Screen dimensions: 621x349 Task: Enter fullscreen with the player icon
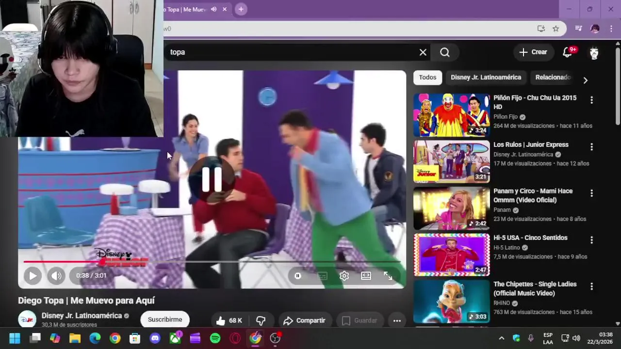pos(388,276)
